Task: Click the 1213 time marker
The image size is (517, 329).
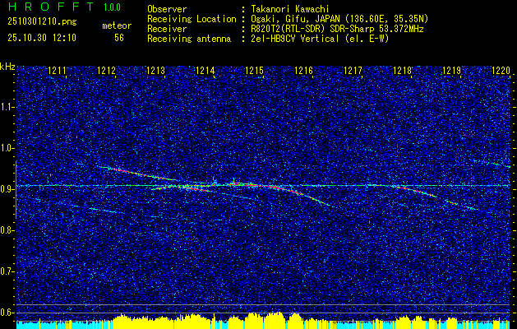Action: click(x=155, y=70)
